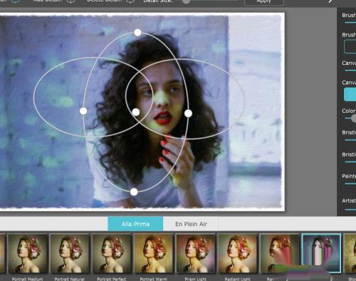Click the Color slider handle in right panel
The height and width of the screenshot is (281, 356).
(x=354, y=118)
